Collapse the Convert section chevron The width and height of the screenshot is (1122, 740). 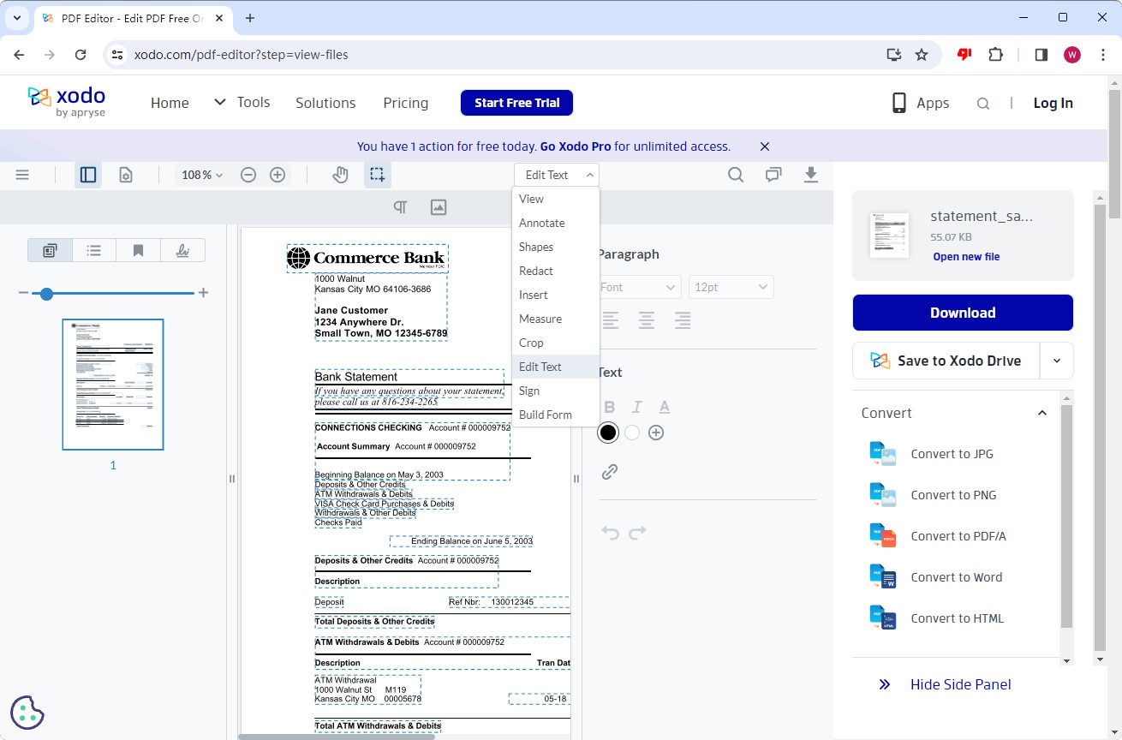(1042, 413)
